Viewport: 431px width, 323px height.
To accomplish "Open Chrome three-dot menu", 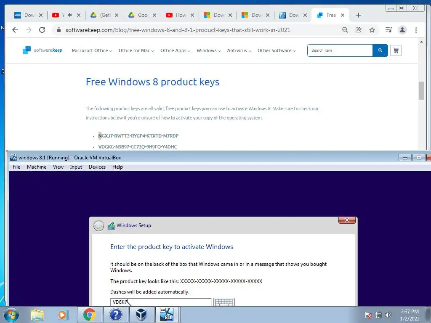I will (416, 30).
